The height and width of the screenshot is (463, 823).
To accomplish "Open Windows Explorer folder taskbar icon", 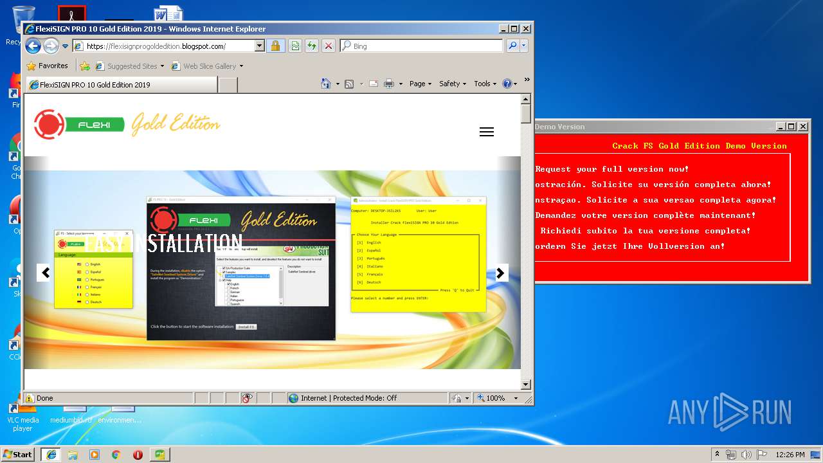I will tap(73, 455).
